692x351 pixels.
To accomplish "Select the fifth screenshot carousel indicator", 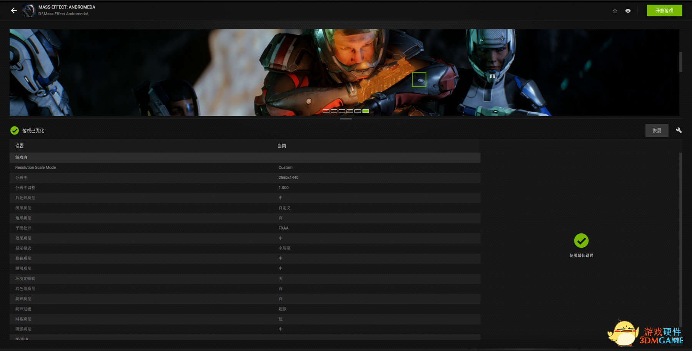I will (x=358, y=111).
